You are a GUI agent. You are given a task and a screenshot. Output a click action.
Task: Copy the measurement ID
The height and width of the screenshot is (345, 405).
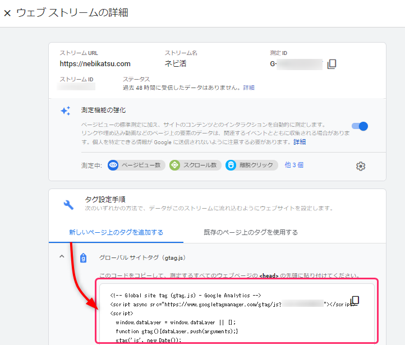tap(332, 64)
